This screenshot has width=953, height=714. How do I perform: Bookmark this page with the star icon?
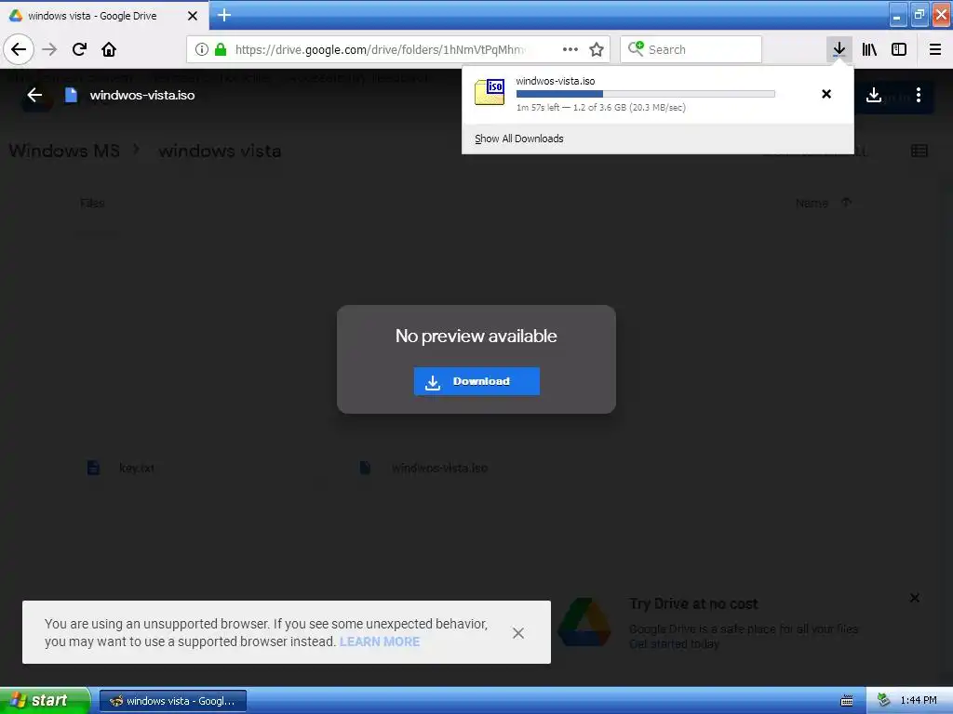point(597,49)
